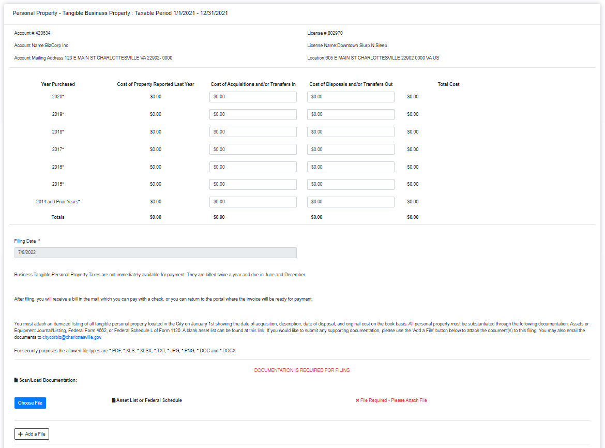
Task: Click the red X before File Required message
Action: [356, 400]
